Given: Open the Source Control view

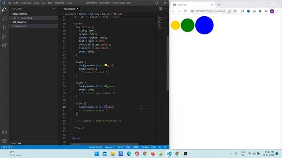Looking at the screenshot, I should click(x=4, y=27).
